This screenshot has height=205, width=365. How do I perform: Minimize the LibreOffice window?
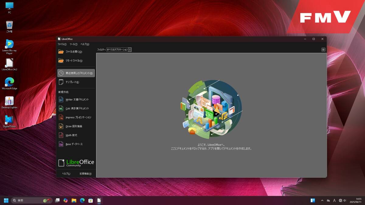305,39
